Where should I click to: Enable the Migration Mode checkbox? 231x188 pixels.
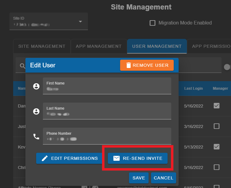152,23
